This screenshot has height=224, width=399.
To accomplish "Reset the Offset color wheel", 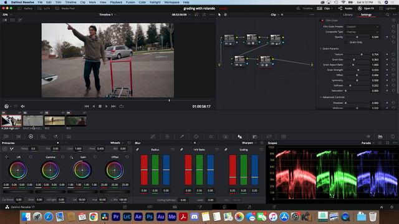I will coord(127,157).
